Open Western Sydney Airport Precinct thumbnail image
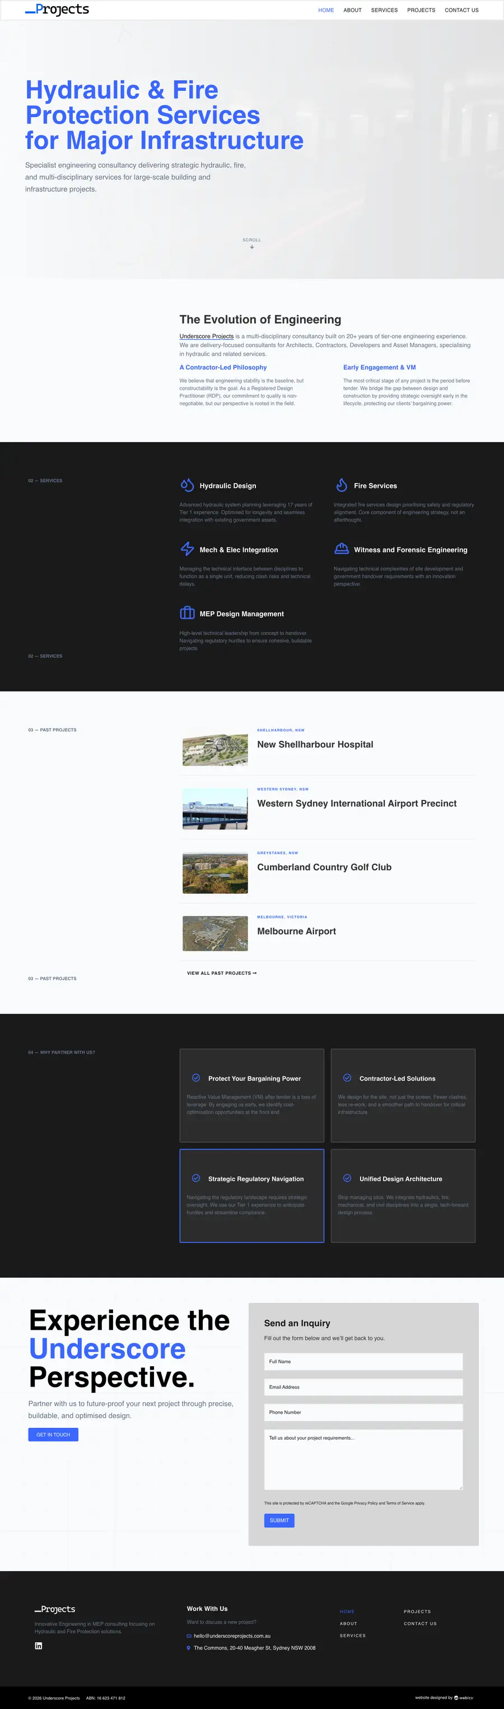Viewport: 504px width, 1709px height. [215, 809]
